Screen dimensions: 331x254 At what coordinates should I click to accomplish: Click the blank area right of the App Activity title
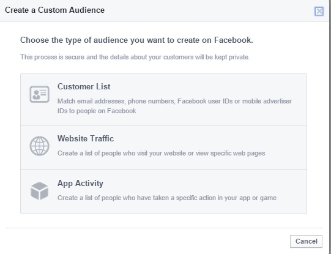coord(205,184)
